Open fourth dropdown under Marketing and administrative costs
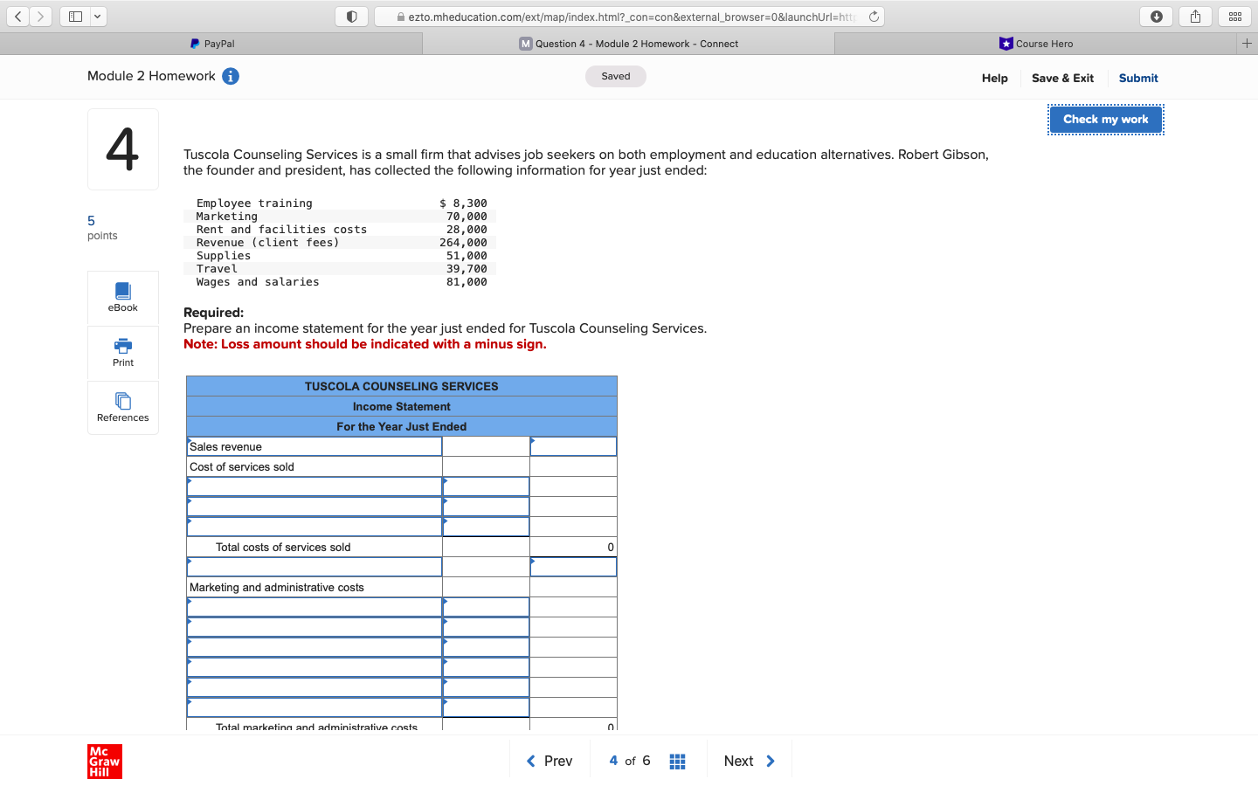 (314, 667)
